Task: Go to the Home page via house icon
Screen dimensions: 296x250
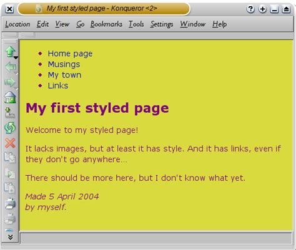Action: click(10, 97)
